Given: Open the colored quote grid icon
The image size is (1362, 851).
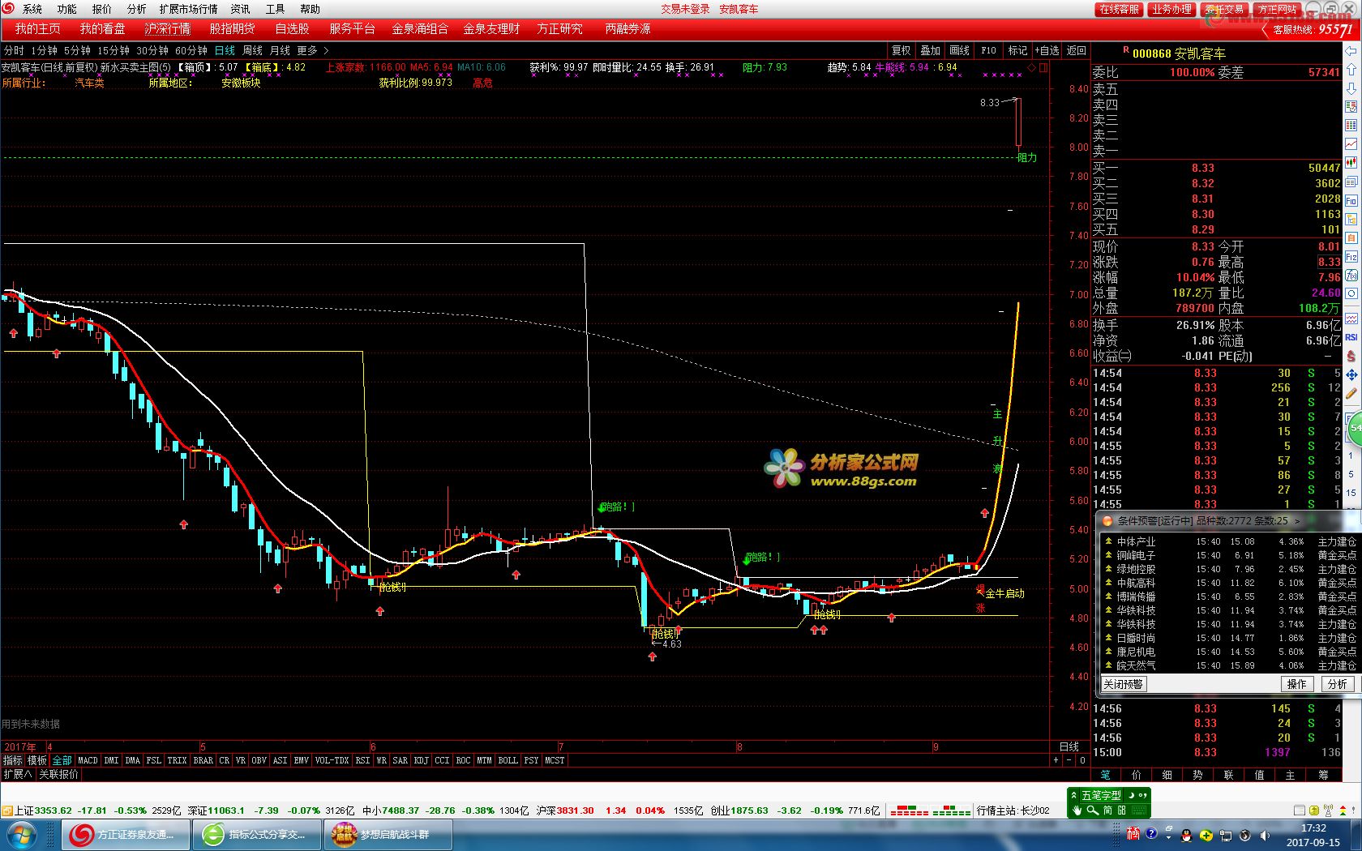Looking at the screenshot, I should click(1351, 125).
